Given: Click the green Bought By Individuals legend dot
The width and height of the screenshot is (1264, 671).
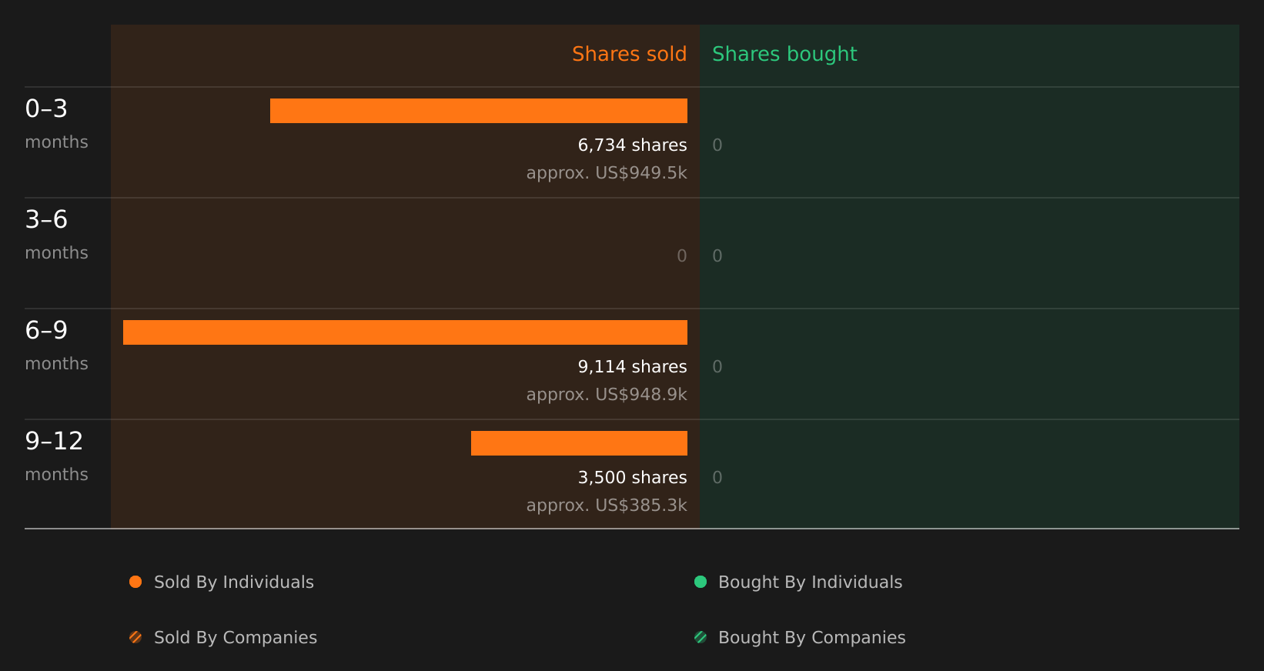Looking at the screenshot, I should (701, 582).
